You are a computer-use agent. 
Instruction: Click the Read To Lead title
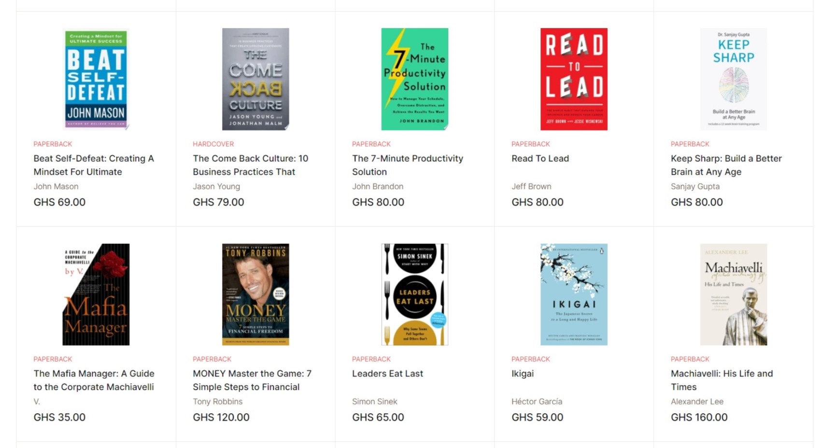coord(540,159)
